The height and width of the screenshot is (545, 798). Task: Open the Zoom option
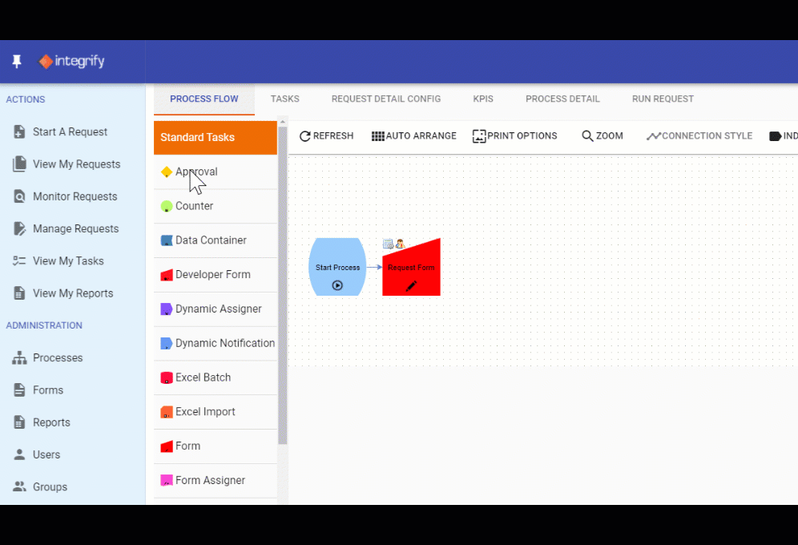coord(602,136)
